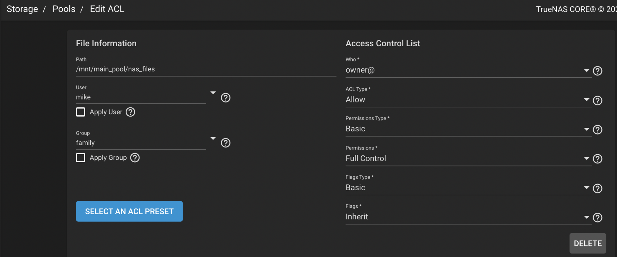This screenshot has height=257, width=617.
Task: Open help icon next to Apply Group
Action: point(135,158)
